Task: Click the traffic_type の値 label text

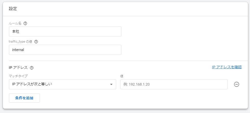Action: (21, 42)
